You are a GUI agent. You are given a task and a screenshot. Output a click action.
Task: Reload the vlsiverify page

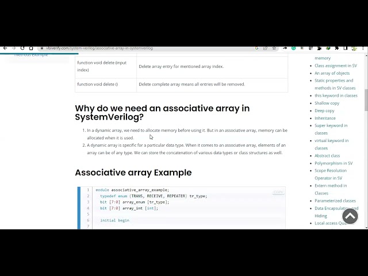pos(22,48)
